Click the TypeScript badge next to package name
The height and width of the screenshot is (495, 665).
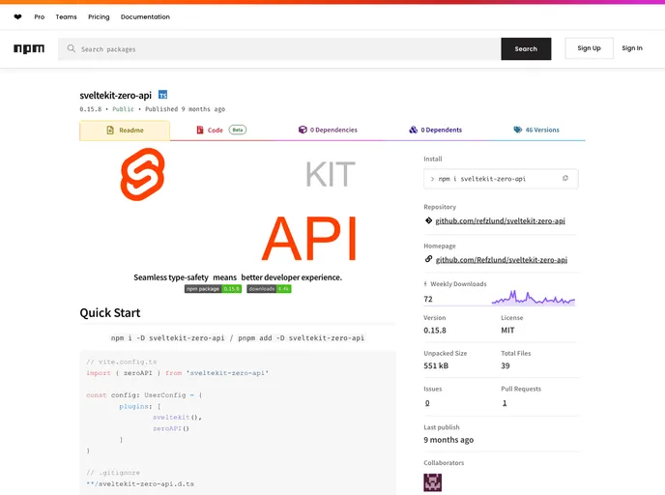tap(162, 95)
